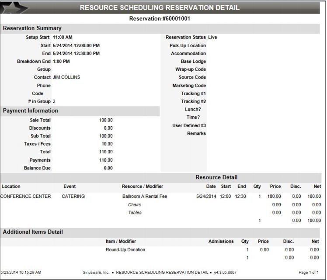Click the Tables modifier line

click(x=135, y=213)
